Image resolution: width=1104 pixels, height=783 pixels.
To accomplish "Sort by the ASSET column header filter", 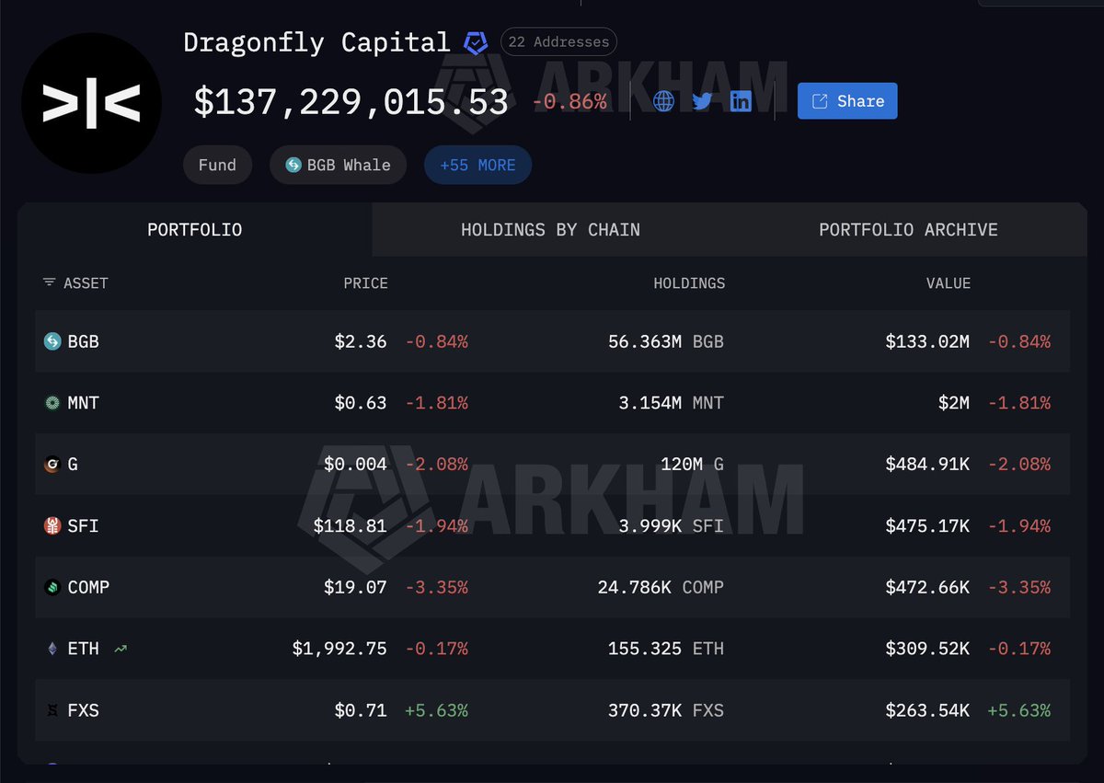I will [75, 283].
